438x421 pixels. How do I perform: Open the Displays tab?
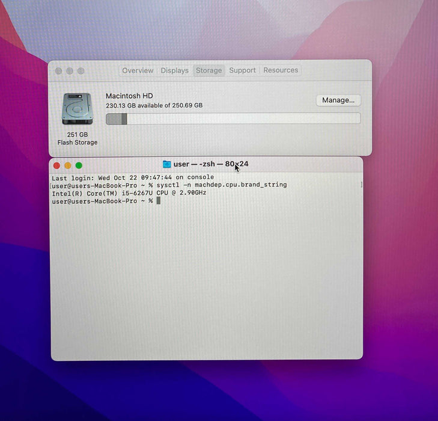174,70
